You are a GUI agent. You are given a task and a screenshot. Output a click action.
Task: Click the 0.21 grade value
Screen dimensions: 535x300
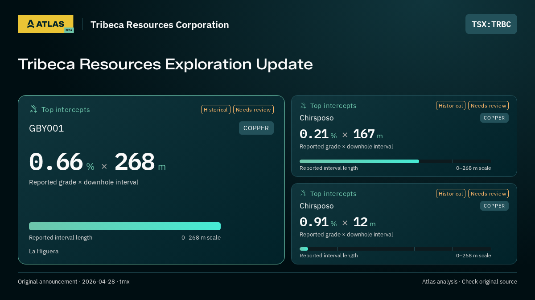[x=314, y=134]
